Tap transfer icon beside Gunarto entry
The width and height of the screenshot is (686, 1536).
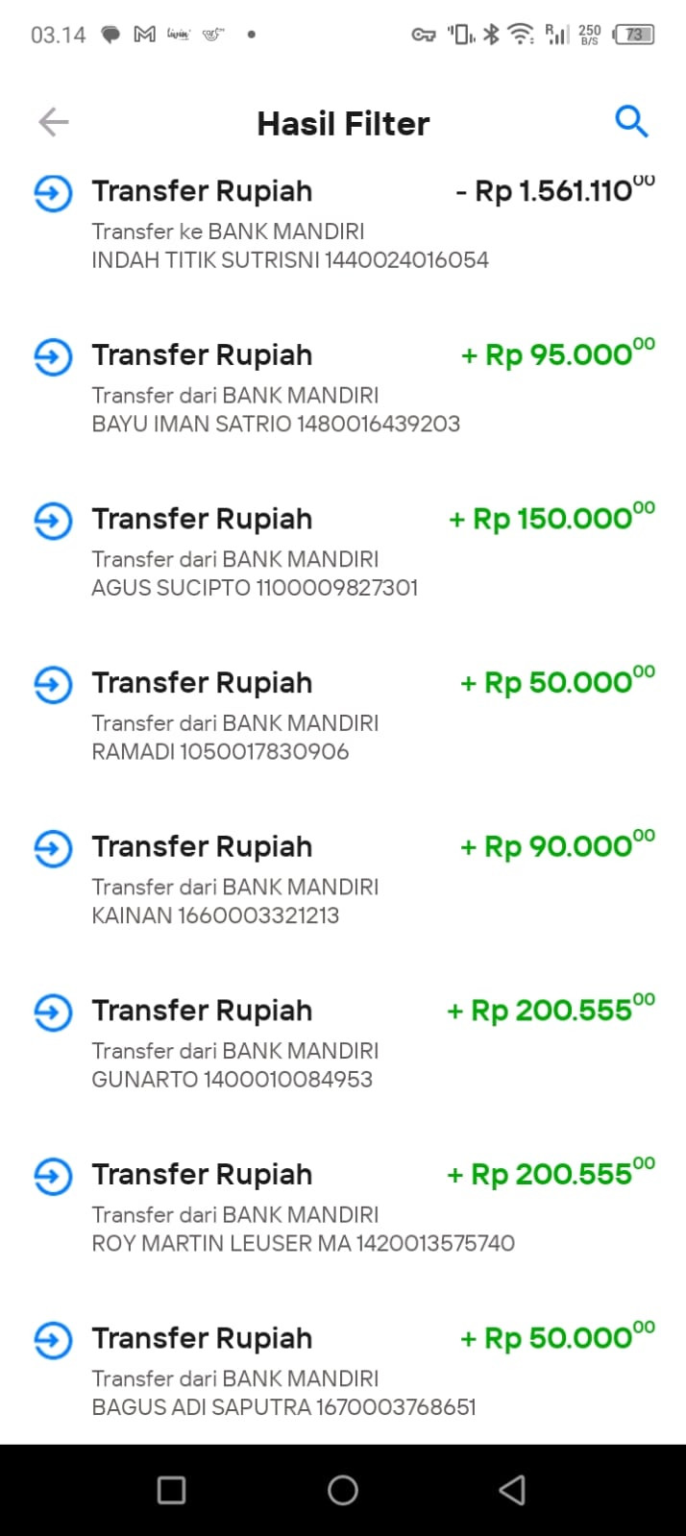coord(53,1012)
